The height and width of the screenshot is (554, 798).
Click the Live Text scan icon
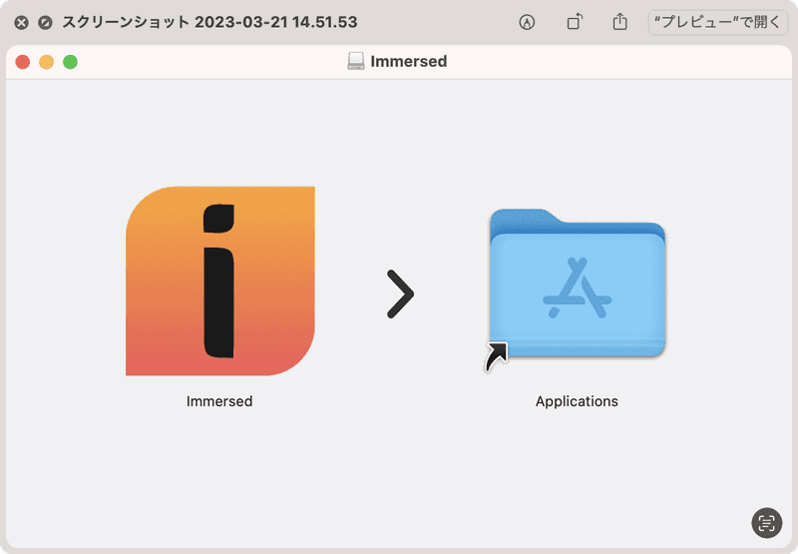pos(766,522)
